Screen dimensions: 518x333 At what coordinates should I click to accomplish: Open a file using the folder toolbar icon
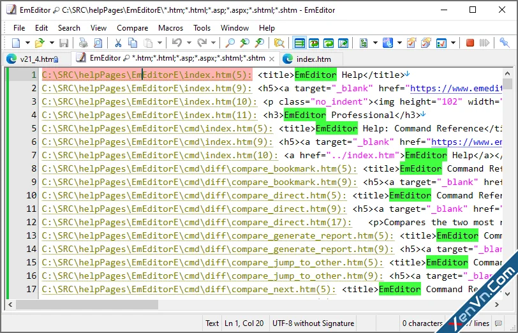tap(40, 43)
